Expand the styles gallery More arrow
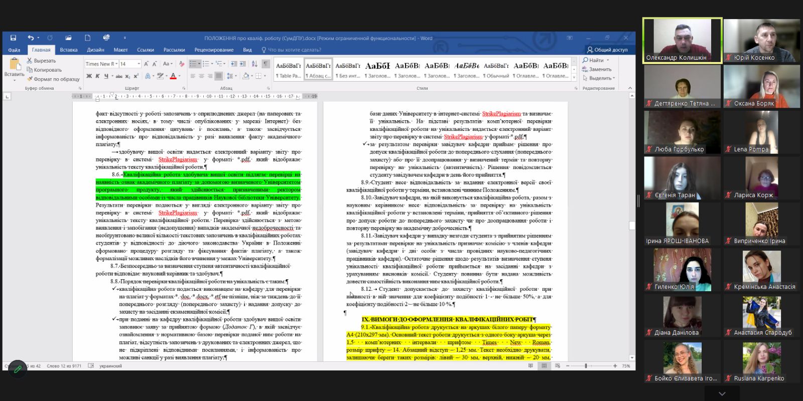 point(574,77)
